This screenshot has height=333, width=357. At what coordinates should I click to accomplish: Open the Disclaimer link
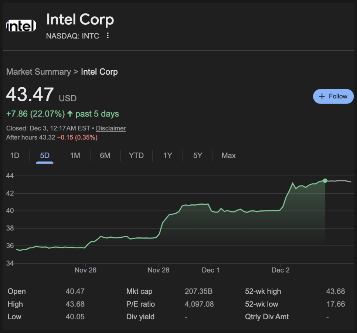pyautogui.click(x=111, y=128)
